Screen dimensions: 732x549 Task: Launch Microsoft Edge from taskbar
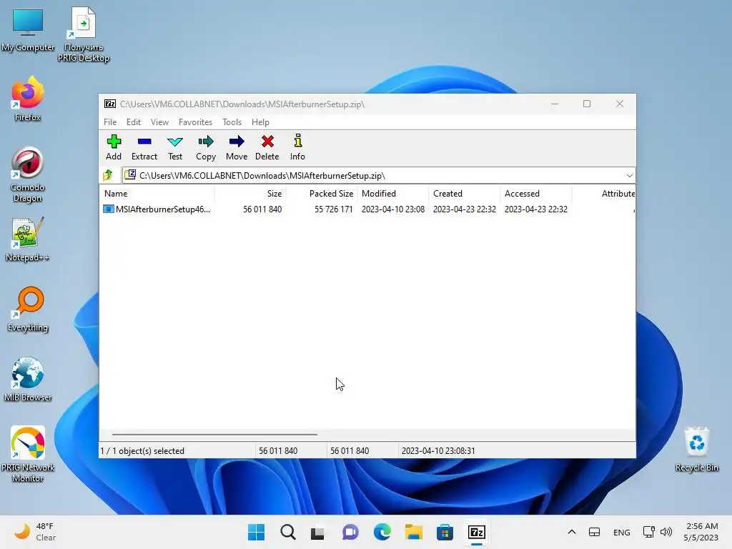click(382, 532)
